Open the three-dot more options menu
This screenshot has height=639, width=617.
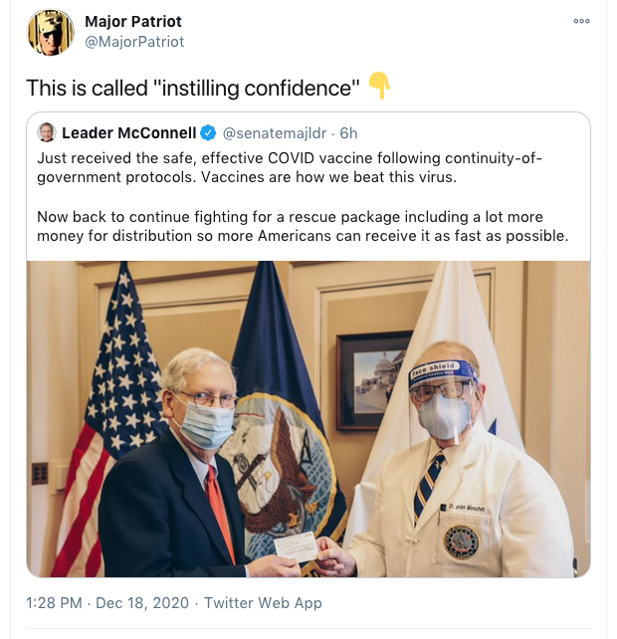coord(582,21)
